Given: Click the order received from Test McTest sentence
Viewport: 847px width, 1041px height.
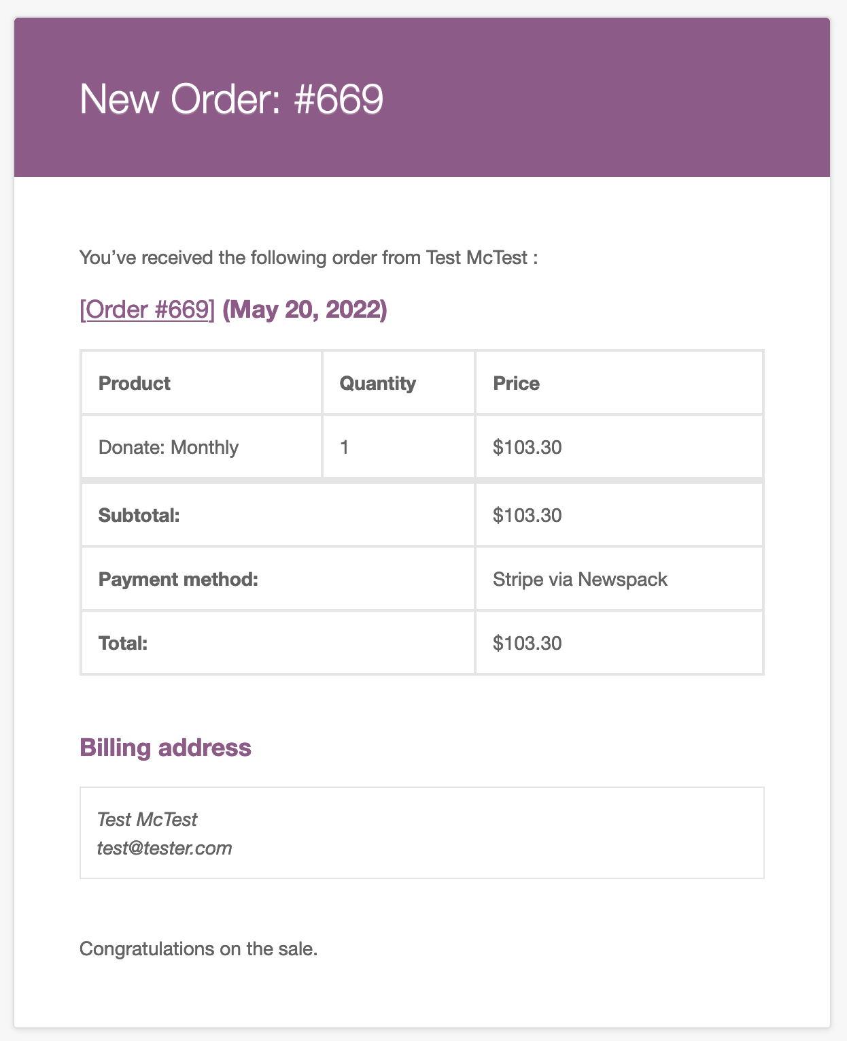Looking at the screenshot, I should click(309, 257).
